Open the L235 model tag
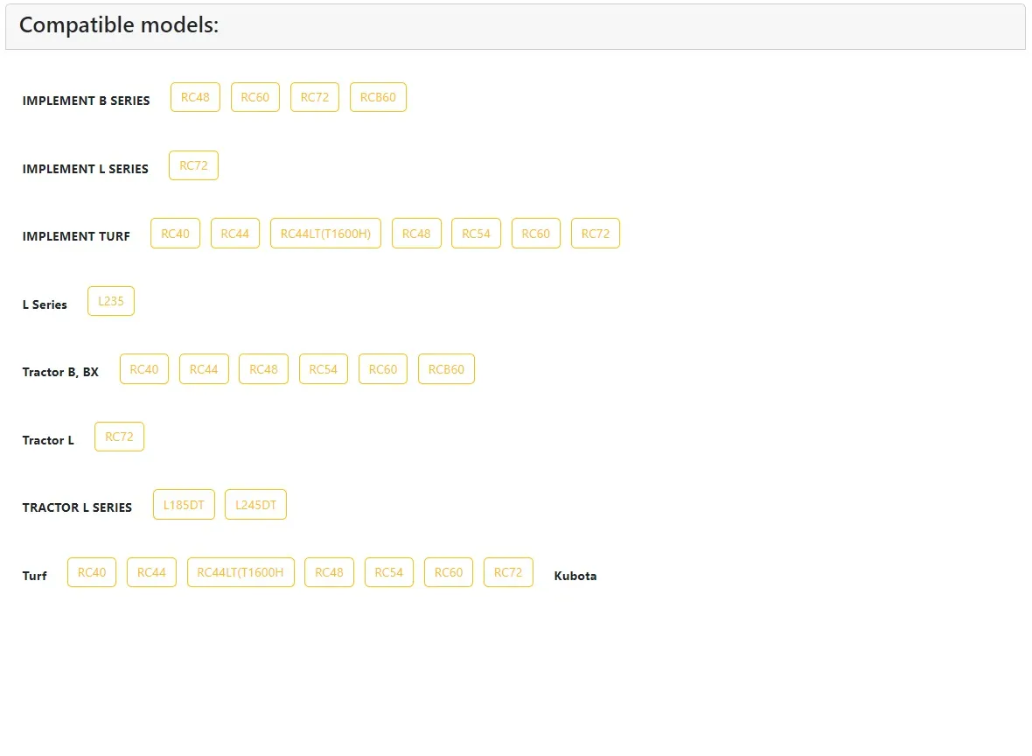Image resolution: width=1032 pixels, height=756 pixels. tap(111, 301)
